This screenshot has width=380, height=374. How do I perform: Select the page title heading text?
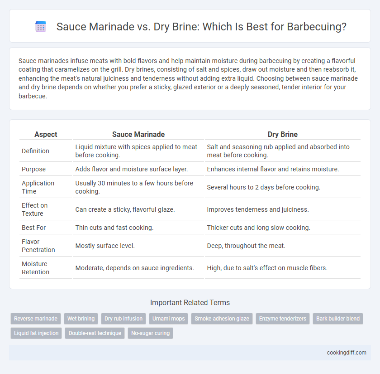point(201,26)
